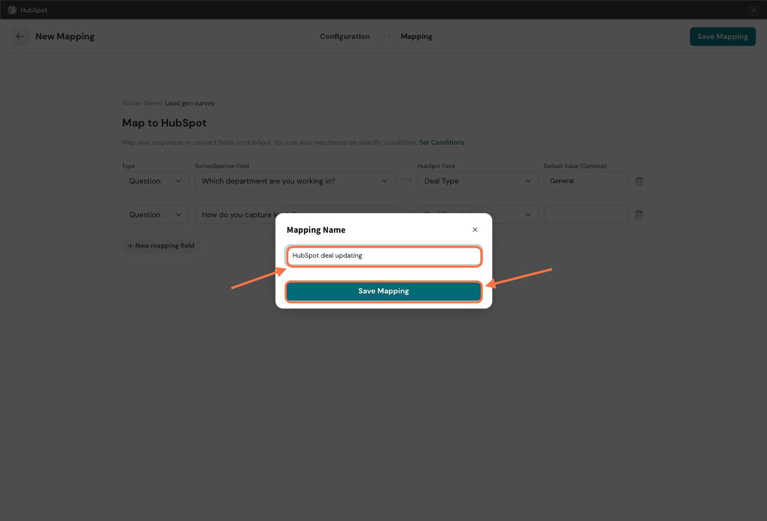The width and height of the screenshot is (767, 521).
Task: Click the HubSpot logo icon in header
Action: point(12,10)
